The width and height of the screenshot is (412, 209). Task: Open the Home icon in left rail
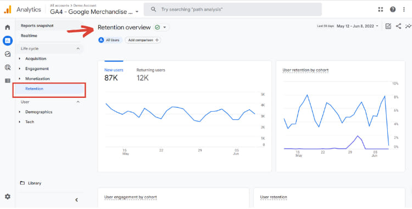8,27
